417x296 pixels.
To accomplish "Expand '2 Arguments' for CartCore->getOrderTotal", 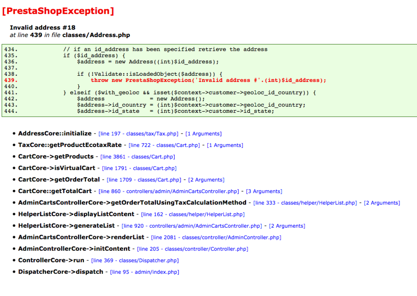I will (x=206, y=180).
